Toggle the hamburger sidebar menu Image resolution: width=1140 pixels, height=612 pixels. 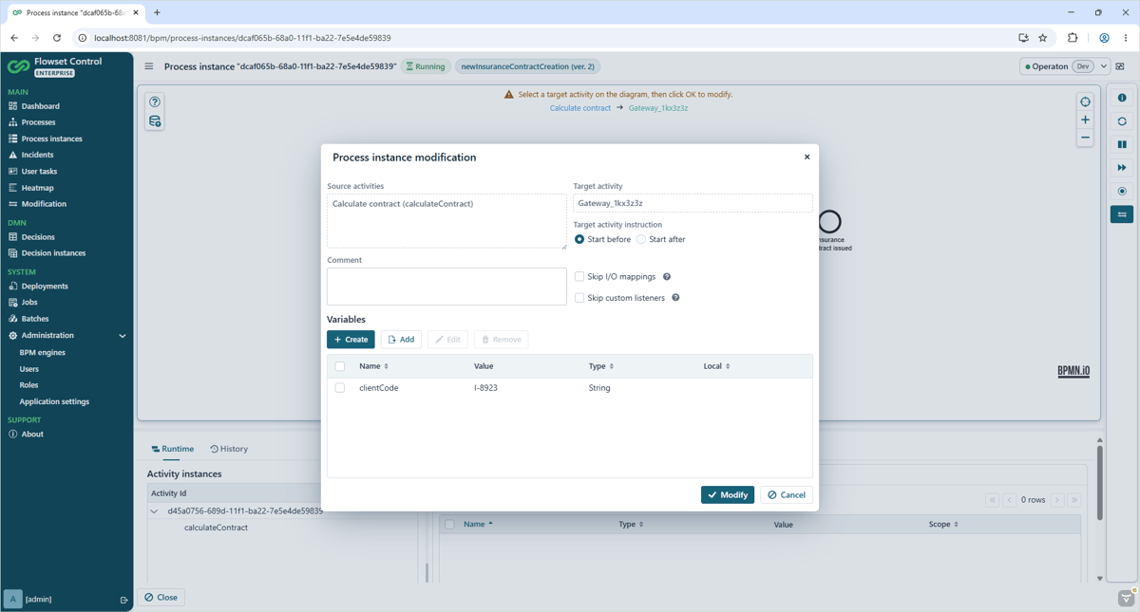tap(148, 66)
